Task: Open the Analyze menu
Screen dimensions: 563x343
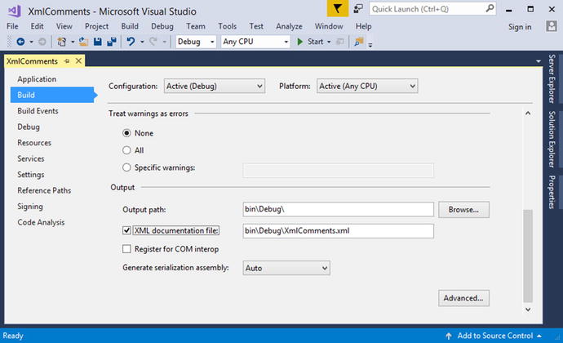Action: coord(289,26)
